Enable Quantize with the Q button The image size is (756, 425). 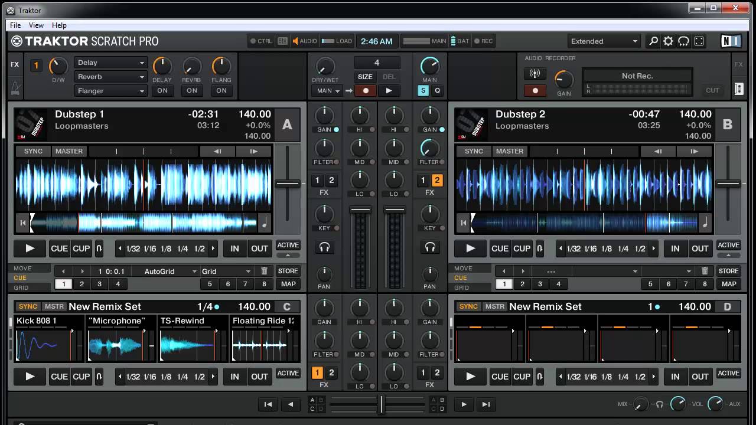pyautogui.click(x=438, y=91)
